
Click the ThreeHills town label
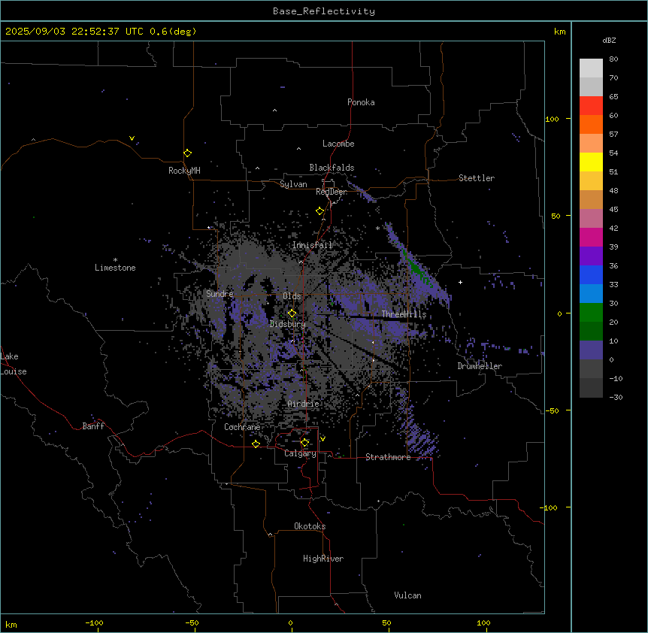(404, 314)
